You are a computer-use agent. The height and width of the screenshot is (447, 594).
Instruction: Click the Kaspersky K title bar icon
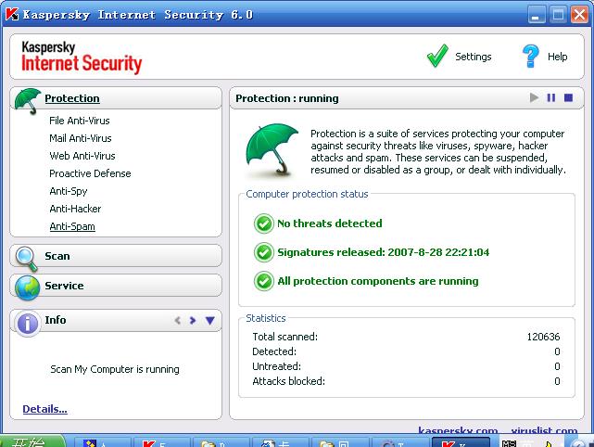coord(12,14)
